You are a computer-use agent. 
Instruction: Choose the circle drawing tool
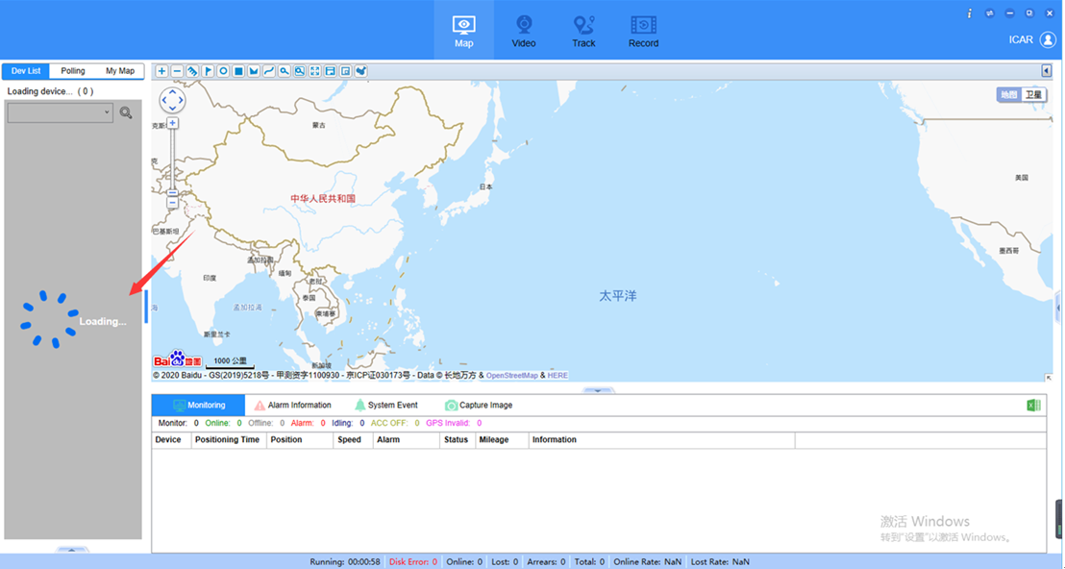(x=223, y=71)
